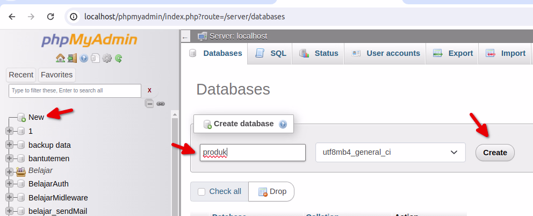Click the browser Forward arrow
This screenshot has width=533, height=216.
(31, 16)
